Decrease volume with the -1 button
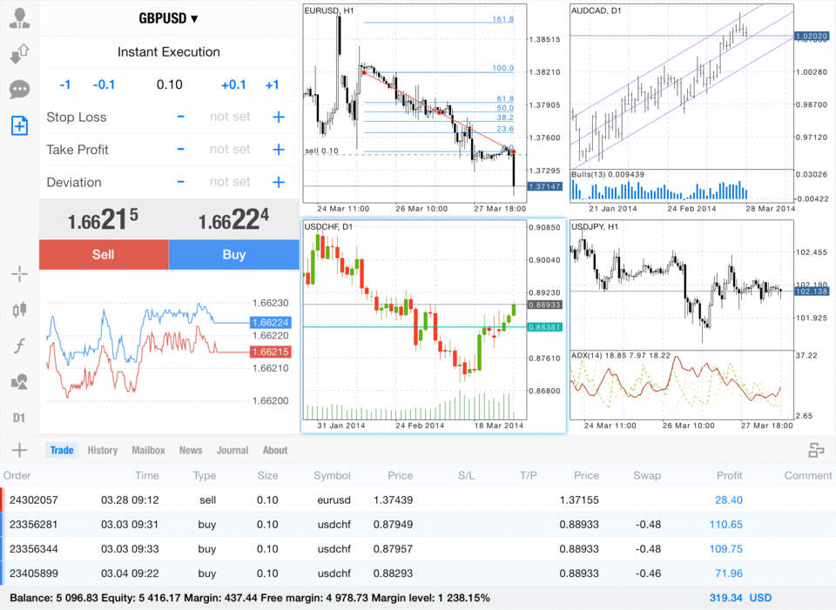This screenshot has width=836, height=610. pyautogui.click(x=64, y=84)
